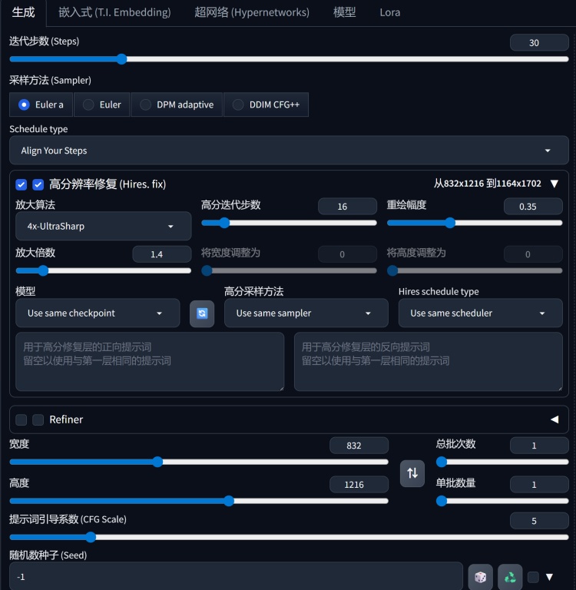
Task: Click the 放大倍数 slider
Action: [104, 270]
